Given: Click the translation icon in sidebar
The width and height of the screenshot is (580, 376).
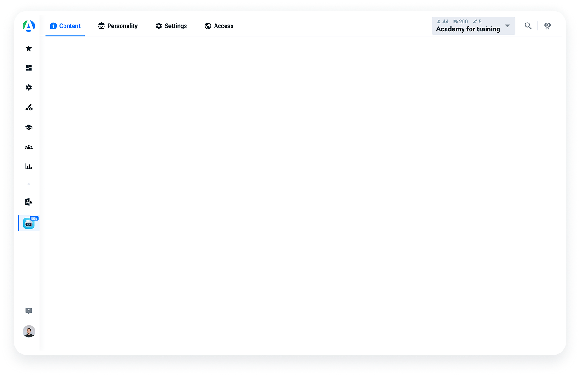Looking at the screenshot, I should coord(29,202).
